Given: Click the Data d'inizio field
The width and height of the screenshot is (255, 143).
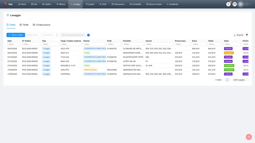Looking at the screenshot, I should pos(33,35).
